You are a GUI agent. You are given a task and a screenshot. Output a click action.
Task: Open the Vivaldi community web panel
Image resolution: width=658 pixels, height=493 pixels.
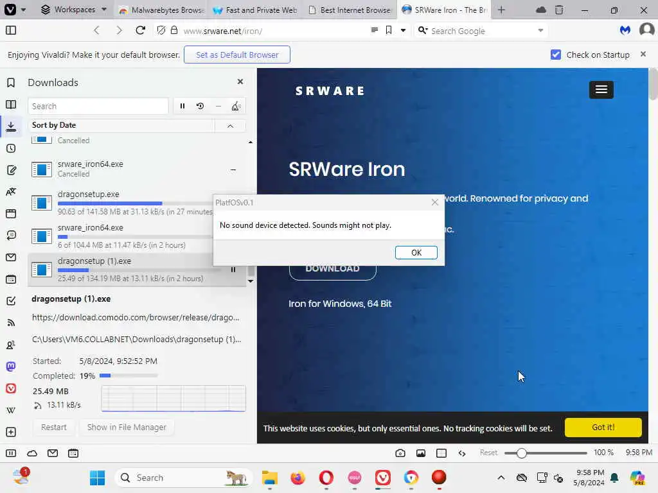[x=11, y=388]
